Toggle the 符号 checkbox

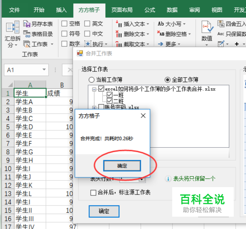pos(64,34)
